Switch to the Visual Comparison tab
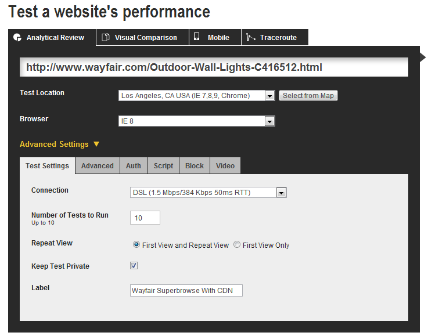Image resolution: width=428 pixels, height=336 pixels. [x=142, y=37]
